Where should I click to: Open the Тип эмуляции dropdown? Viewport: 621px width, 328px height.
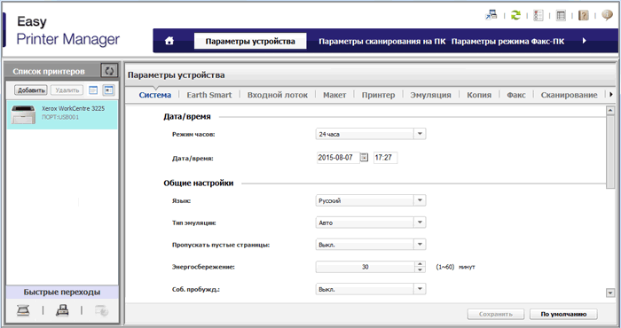[371, 223]
